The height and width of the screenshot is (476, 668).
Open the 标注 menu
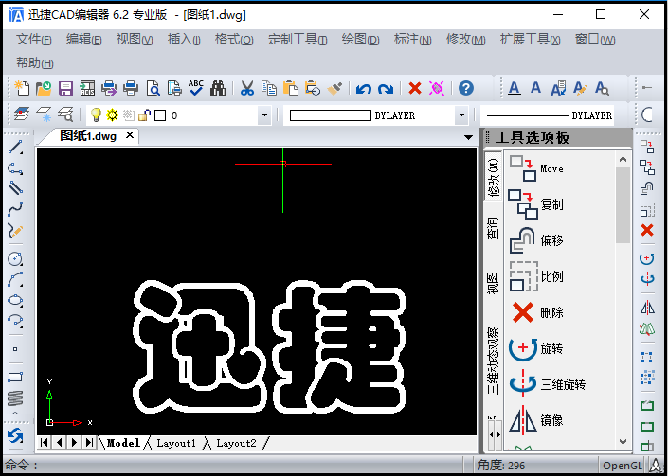(x=412, y=40)
